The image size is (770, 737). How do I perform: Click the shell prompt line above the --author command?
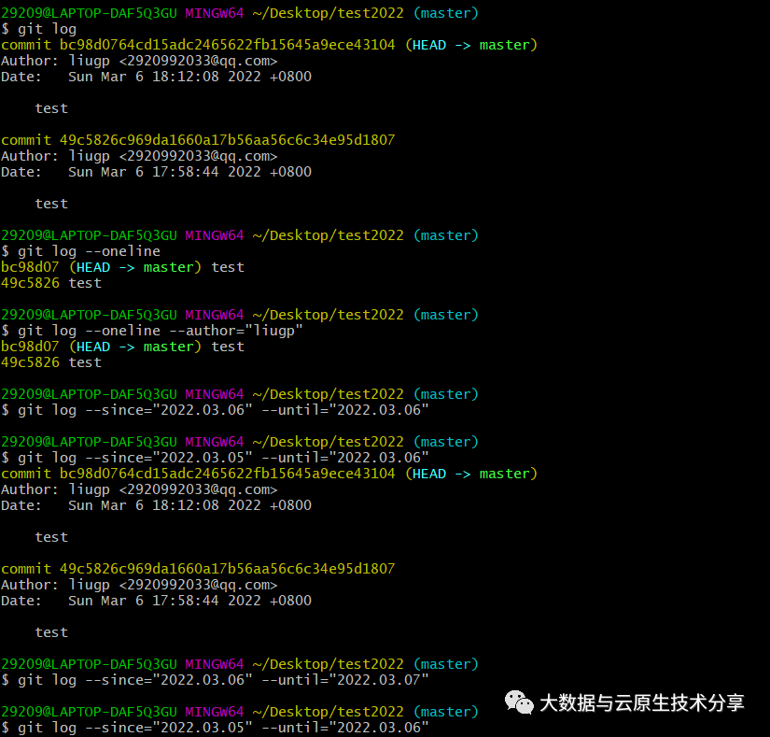(x=240, y=315)
